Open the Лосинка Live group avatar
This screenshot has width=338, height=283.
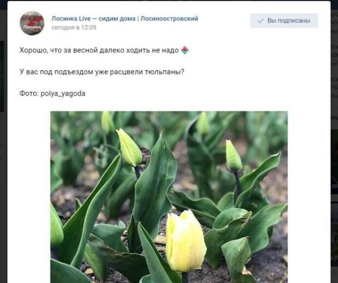(x=32, y=23)
